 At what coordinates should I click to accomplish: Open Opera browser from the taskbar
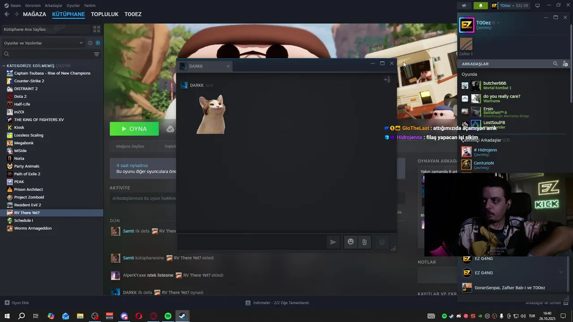tap(139, 316)
